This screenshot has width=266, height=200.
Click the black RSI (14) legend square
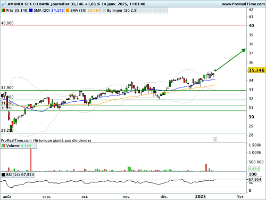3,175
